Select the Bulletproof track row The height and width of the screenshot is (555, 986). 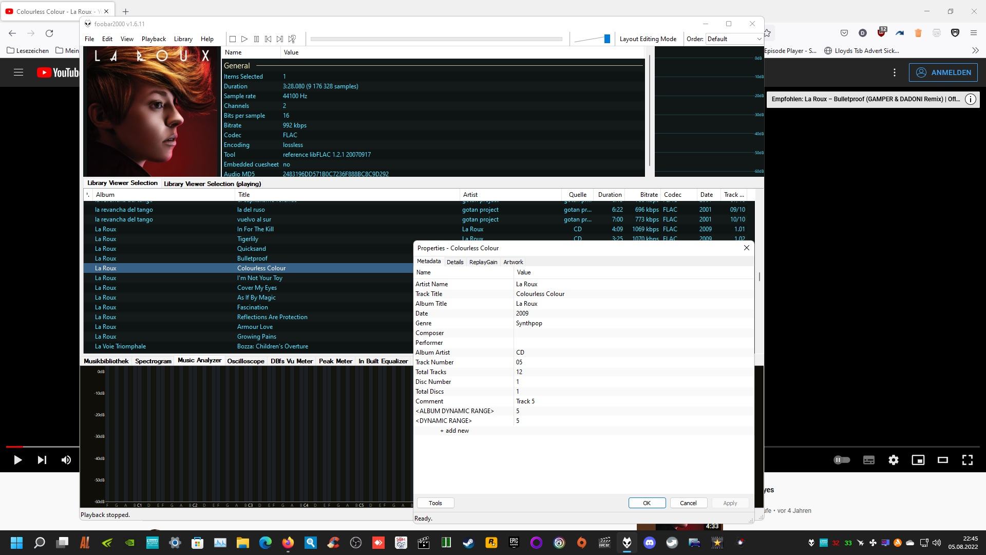[x=249, y=258]
